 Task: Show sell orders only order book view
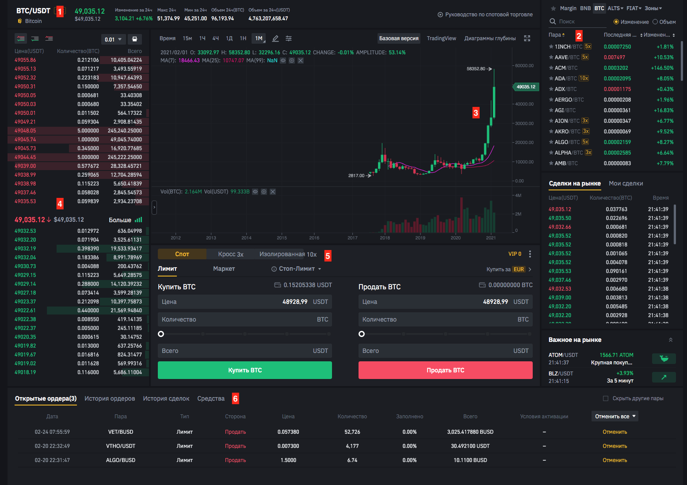[49, 39]
